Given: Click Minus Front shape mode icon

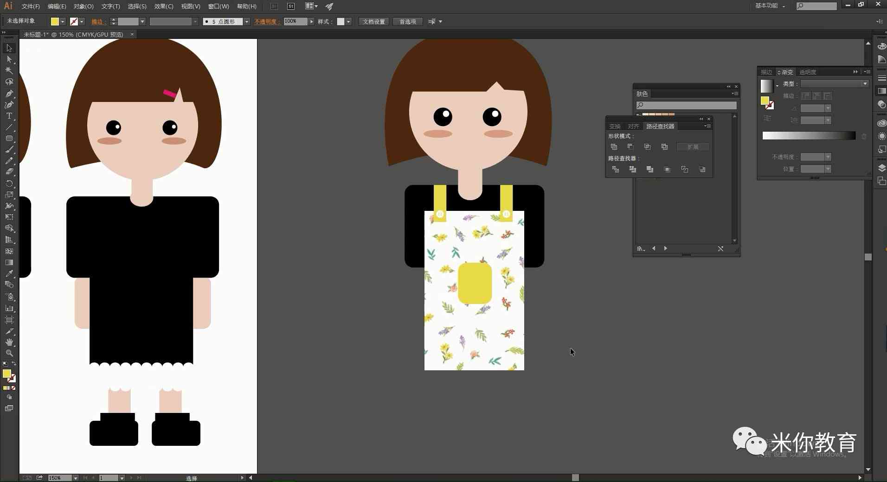Looking at the screenshot, I should pyautogui.click(x=630, y=147).
